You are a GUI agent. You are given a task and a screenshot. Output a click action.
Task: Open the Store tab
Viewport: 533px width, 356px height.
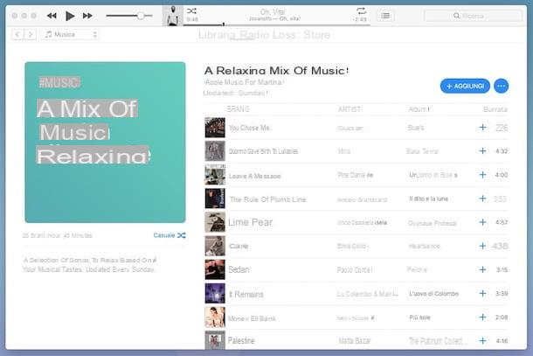[x=317, y=35]
